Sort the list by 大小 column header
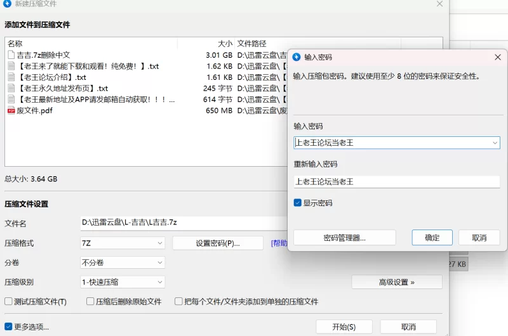508x336 pixels. (225, 44)
